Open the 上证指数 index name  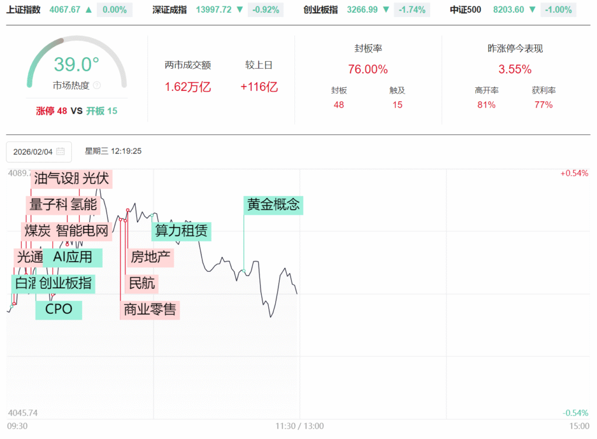24,10
